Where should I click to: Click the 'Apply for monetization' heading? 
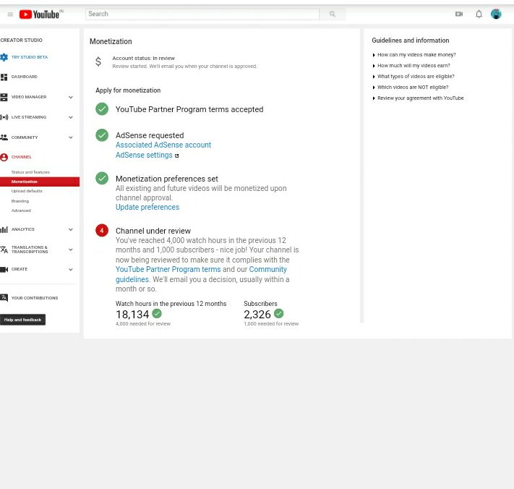pyautogui.click(x=128, y=90)
